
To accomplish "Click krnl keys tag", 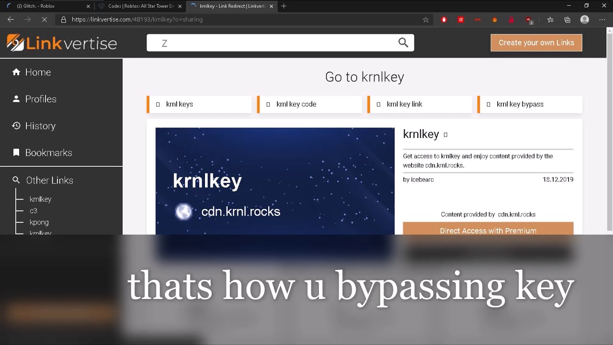I will [199, 104].
